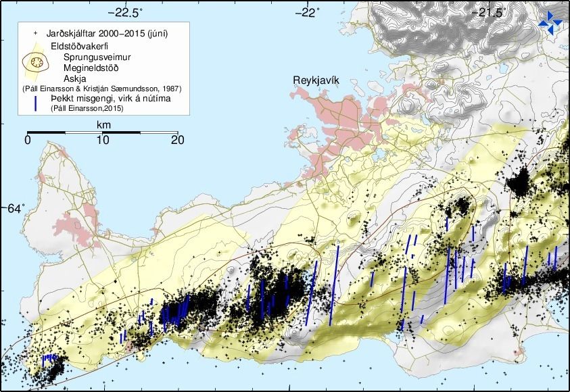Viewport: 570px width, 392px height.
Task: Click the 'km' scale bar label
Action: (103, 125)
